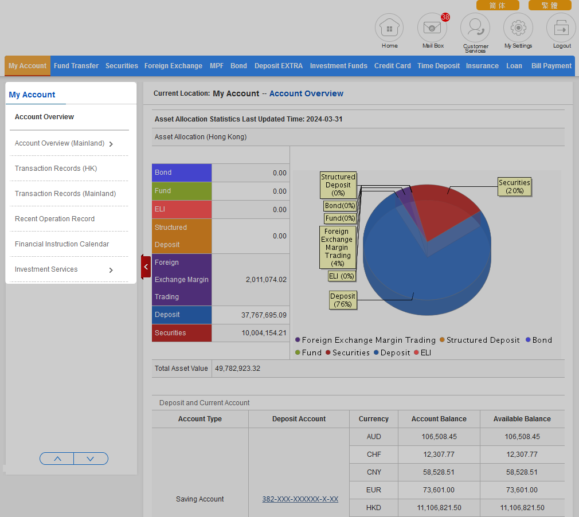Switch language to Traditional Chinese
Viewport: 579px width, 517px height.
tap(549, 5)
